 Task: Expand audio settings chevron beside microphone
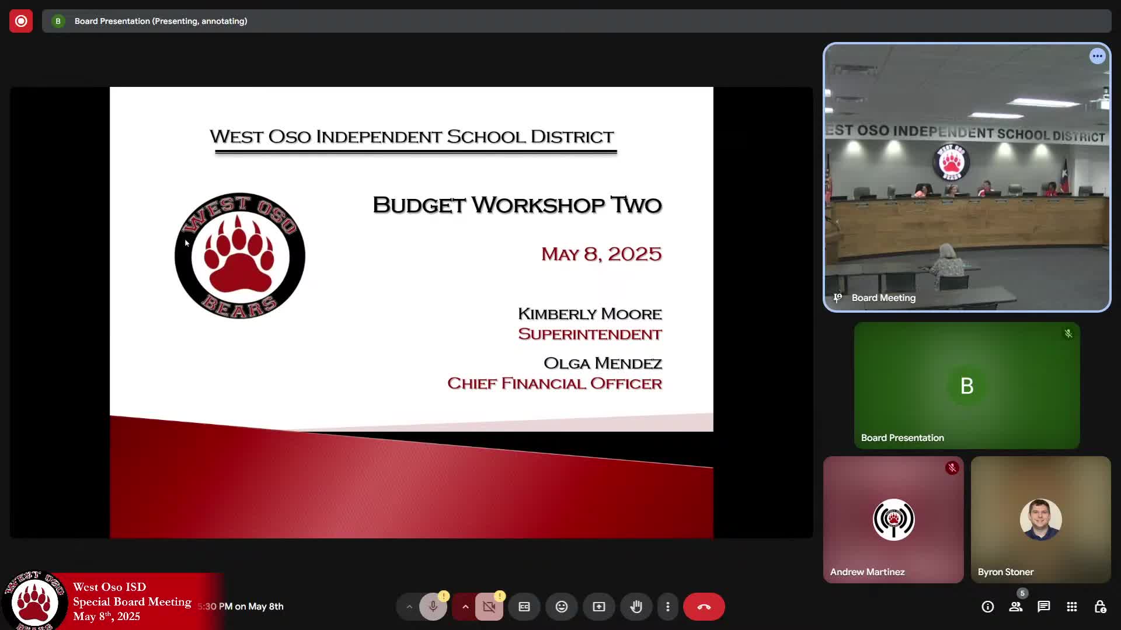[409, 607]
